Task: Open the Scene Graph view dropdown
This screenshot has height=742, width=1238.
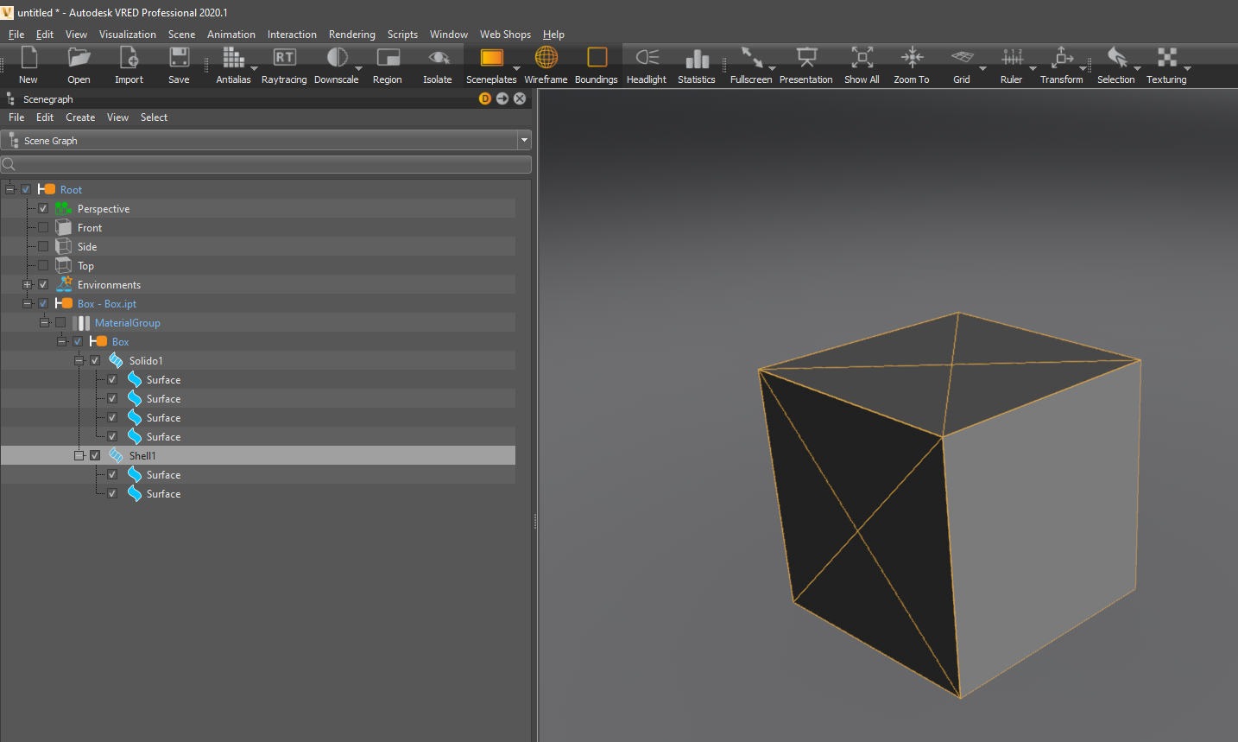Action: pos(524,139)
